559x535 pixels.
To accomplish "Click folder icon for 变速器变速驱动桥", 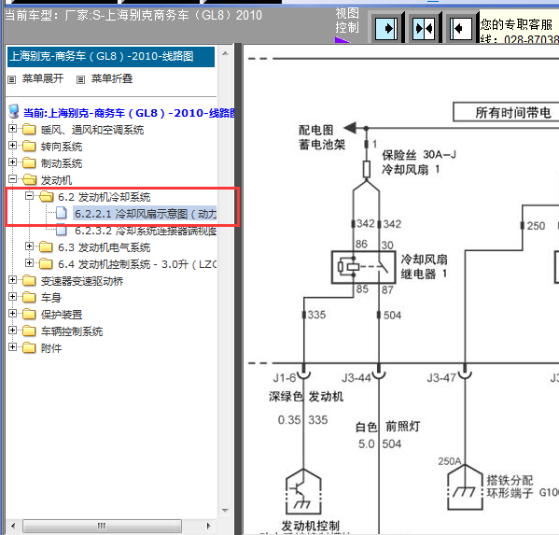I will tap(29, 280).
